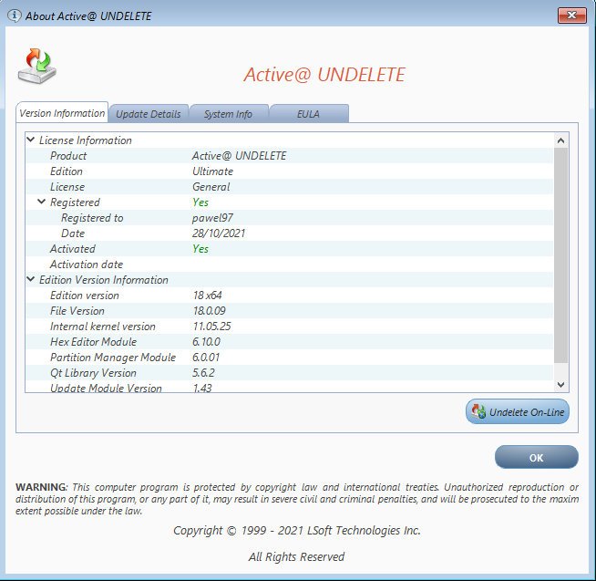This screenshot has height=581, width=596.
Task: Select the Hex Editor Module row
Action: click(x=289, y=342)
